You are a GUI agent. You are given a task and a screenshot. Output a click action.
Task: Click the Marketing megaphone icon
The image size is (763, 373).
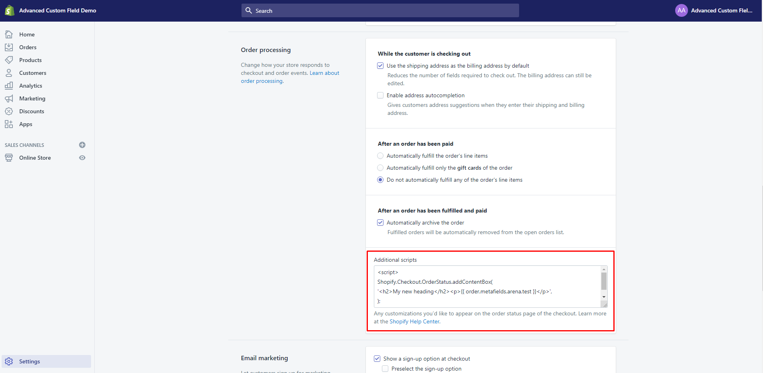[9, 98]
